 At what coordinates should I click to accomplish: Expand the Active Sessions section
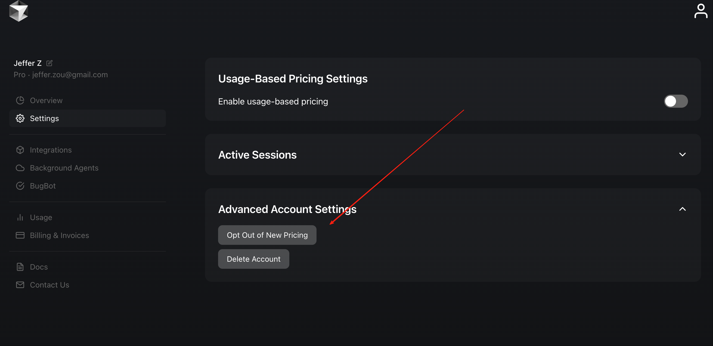pos(682,155)
